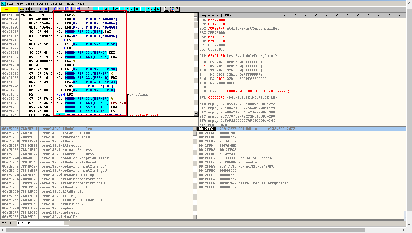Click horizontal scrollbar left arrow
412x233 pixels.
point(3,230)
